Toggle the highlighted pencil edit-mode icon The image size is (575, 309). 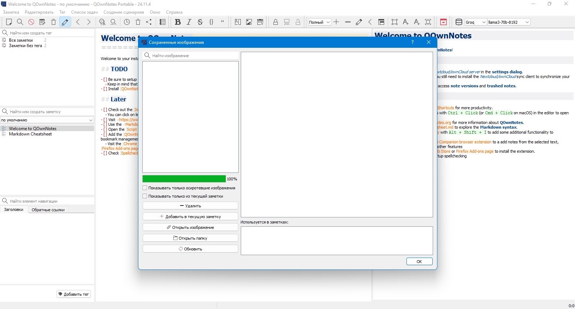(65, 22)
